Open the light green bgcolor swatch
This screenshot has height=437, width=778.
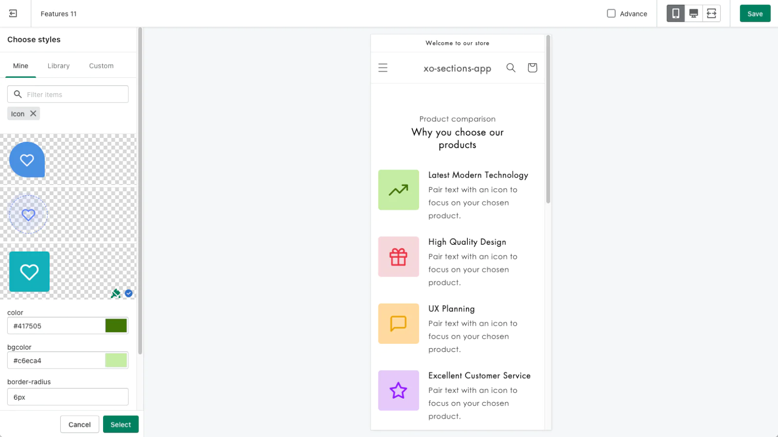(116, 360)
